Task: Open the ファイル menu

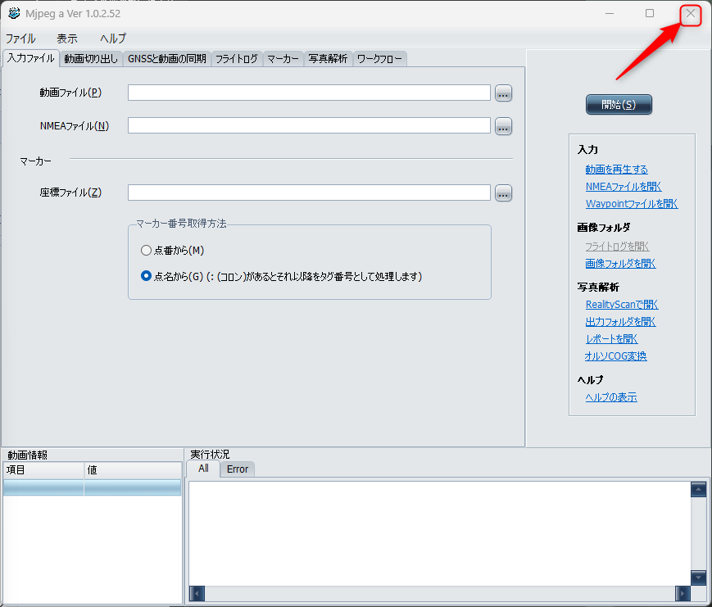Action: pyautogui.click(x=20, y=39)
